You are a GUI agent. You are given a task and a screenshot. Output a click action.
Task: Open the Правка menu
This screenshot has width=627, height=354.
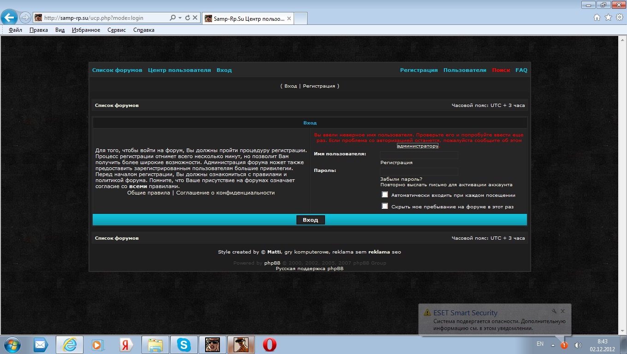click(x=39, y=30)
